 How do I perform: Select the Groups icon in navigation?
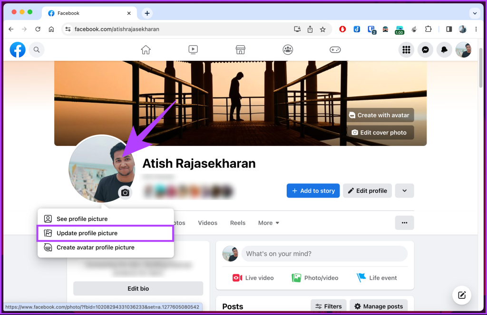(x=288, y=49)
